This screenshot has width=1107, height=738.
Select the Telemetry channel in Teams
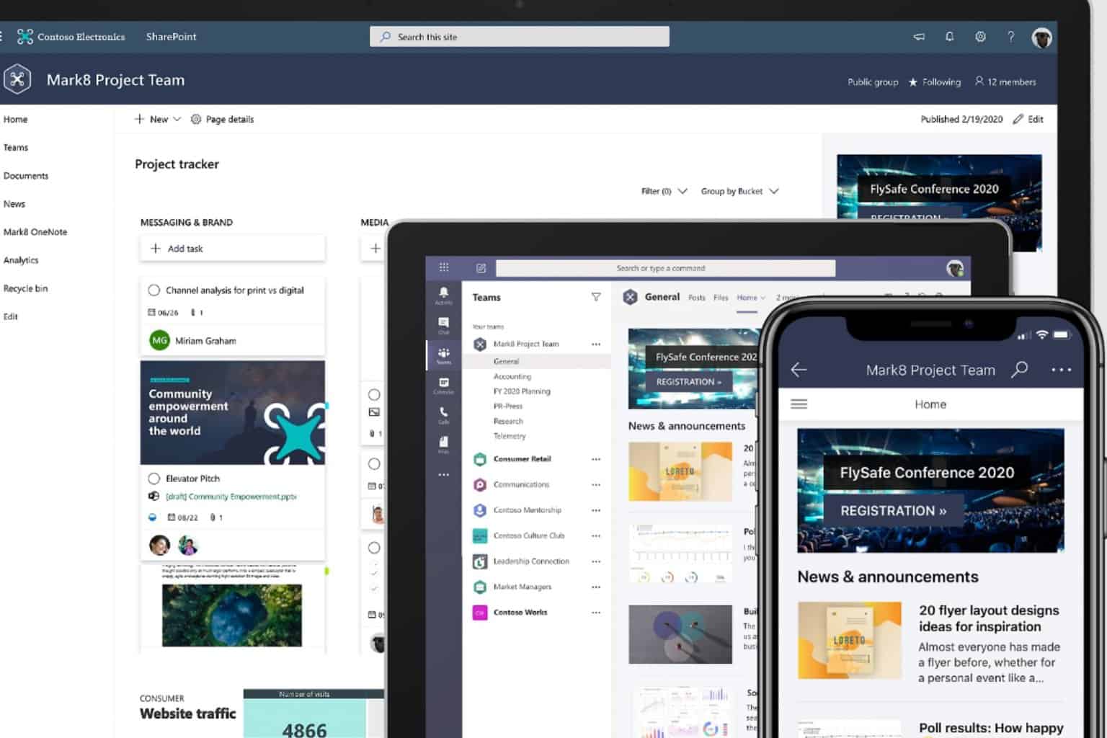click(x=510, y=436)
